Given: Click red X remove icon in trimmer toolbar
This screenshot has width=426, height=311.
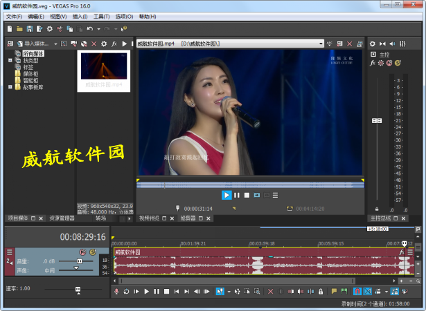Looking at the screenshot, I should (x=349, y=44).
